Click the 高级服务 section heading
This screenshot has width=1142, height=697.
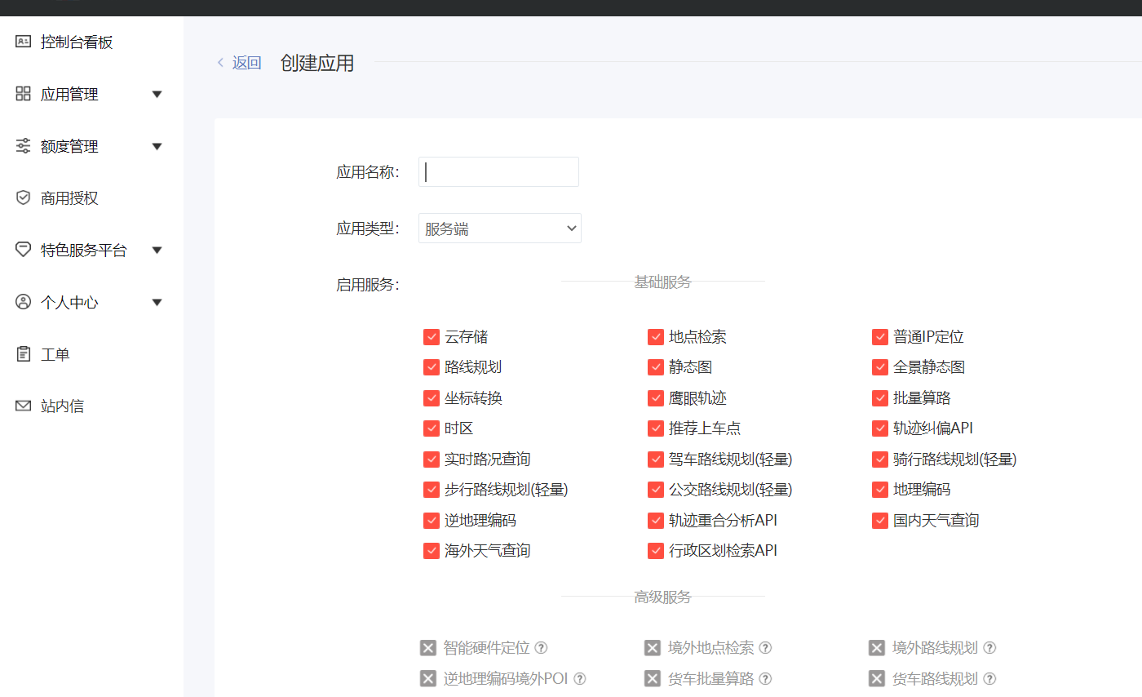tap(662, 597)
